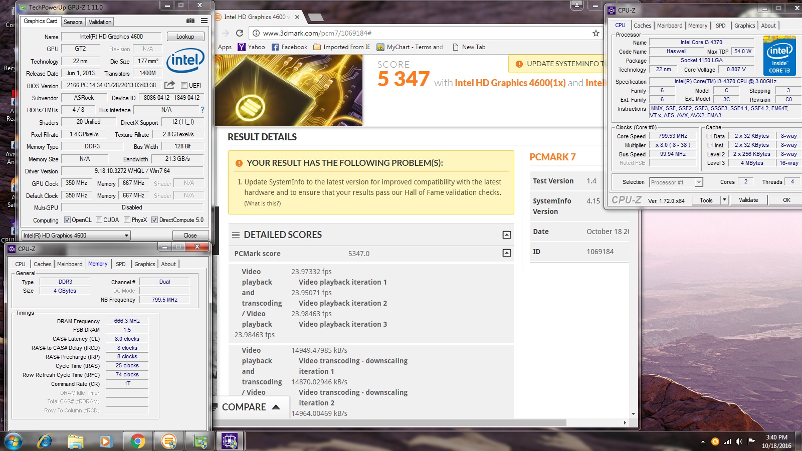Open the Imported From IE bookmarks folder

click(x=342, y=47)
